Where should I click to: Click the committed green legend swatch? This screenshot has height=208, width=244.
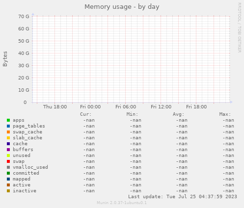[x=8, y=173]
